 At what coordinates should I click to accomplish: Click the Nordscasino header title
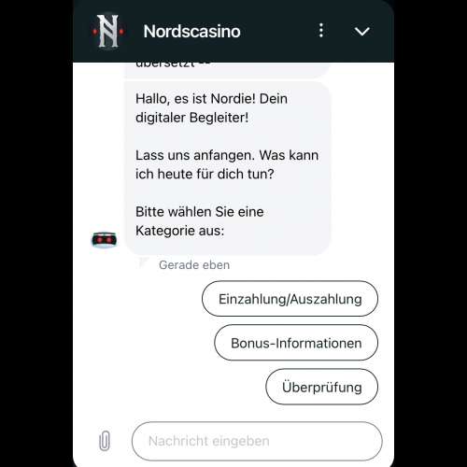coord(191,32)
